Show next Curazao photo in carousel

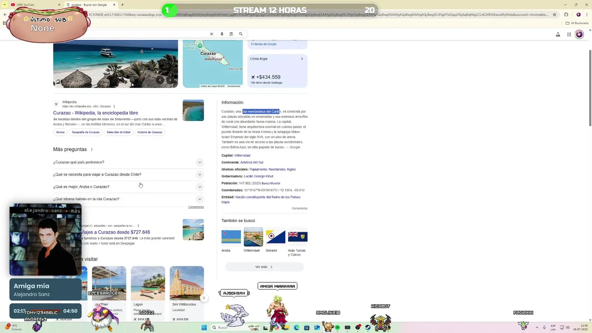170,80
